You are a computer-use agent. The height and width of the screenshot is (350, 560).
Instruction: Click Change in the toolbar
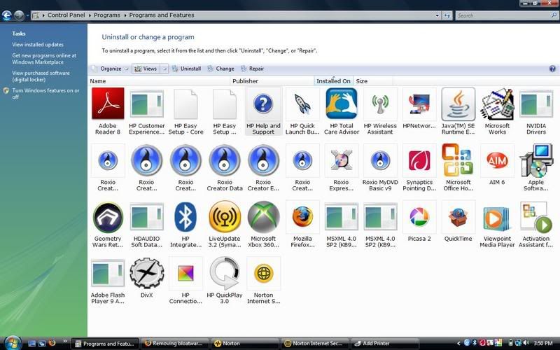(220, 69)
